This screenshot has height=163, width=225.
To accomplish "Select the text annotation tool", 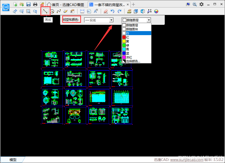I will coord(72,11).
